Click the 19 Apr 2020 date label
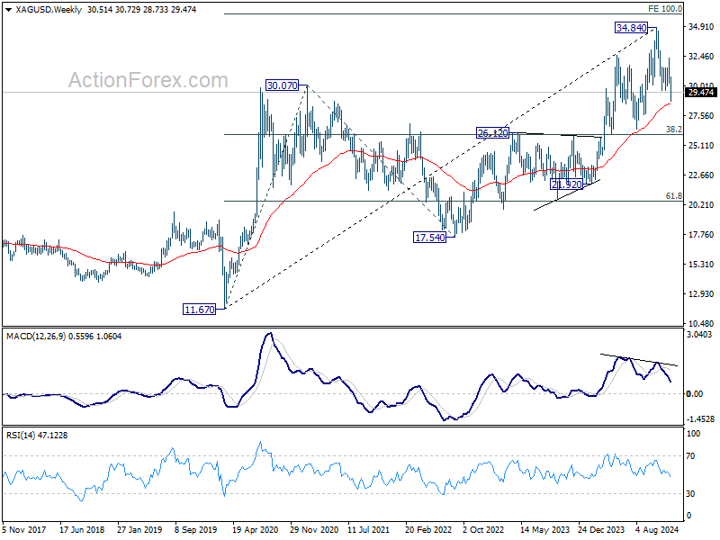The height and width of the screenshot is (540, 720). 256,530
